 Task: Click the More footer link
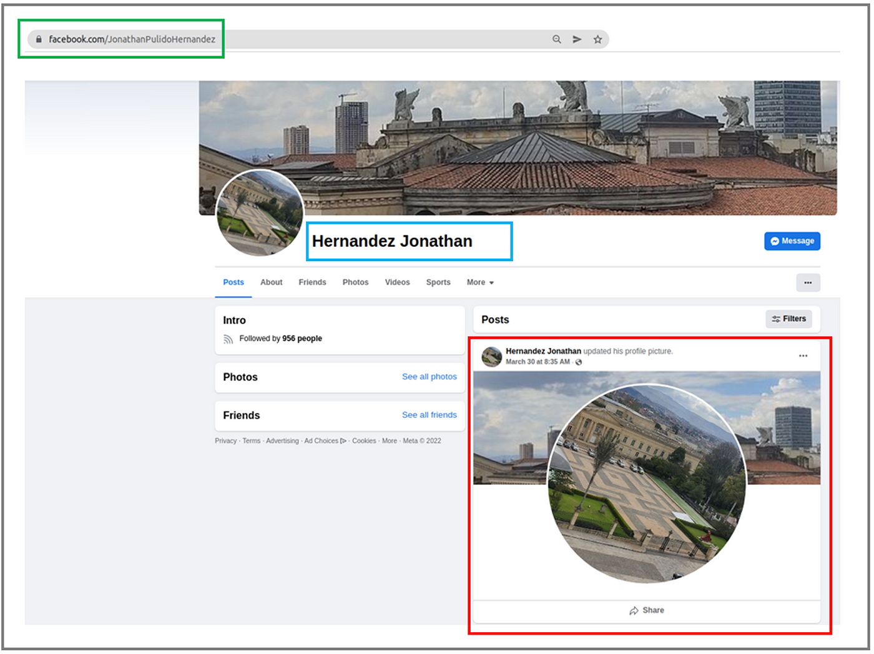coord(390,441)
